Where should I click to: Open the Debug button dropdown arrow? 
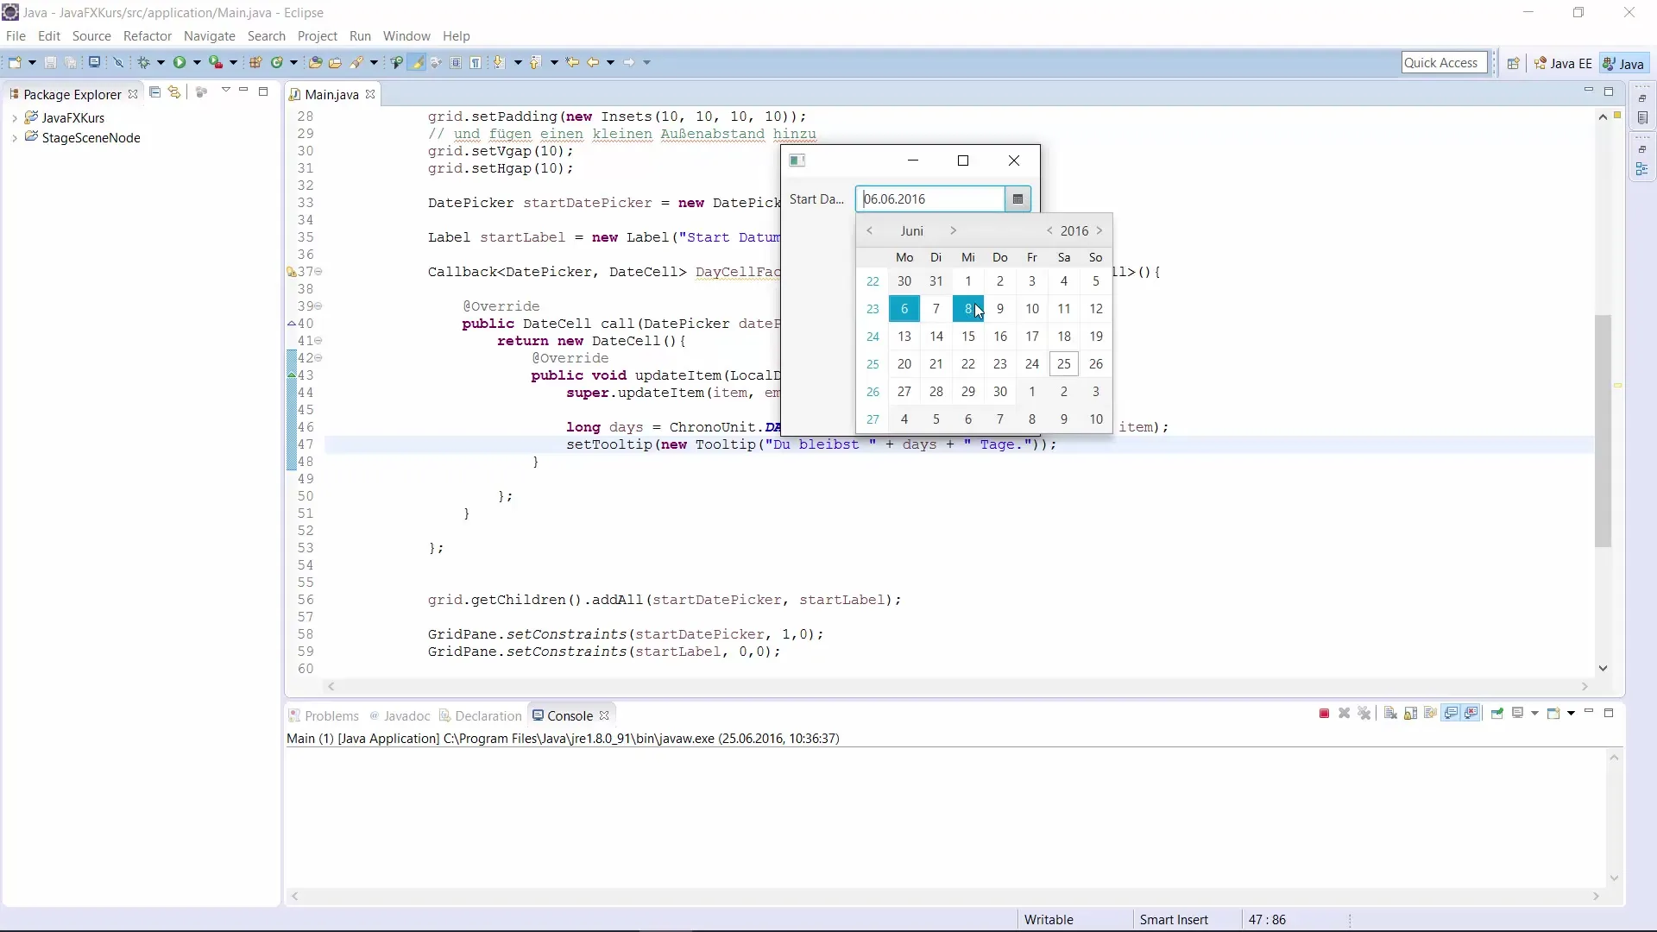coord(161,62)
